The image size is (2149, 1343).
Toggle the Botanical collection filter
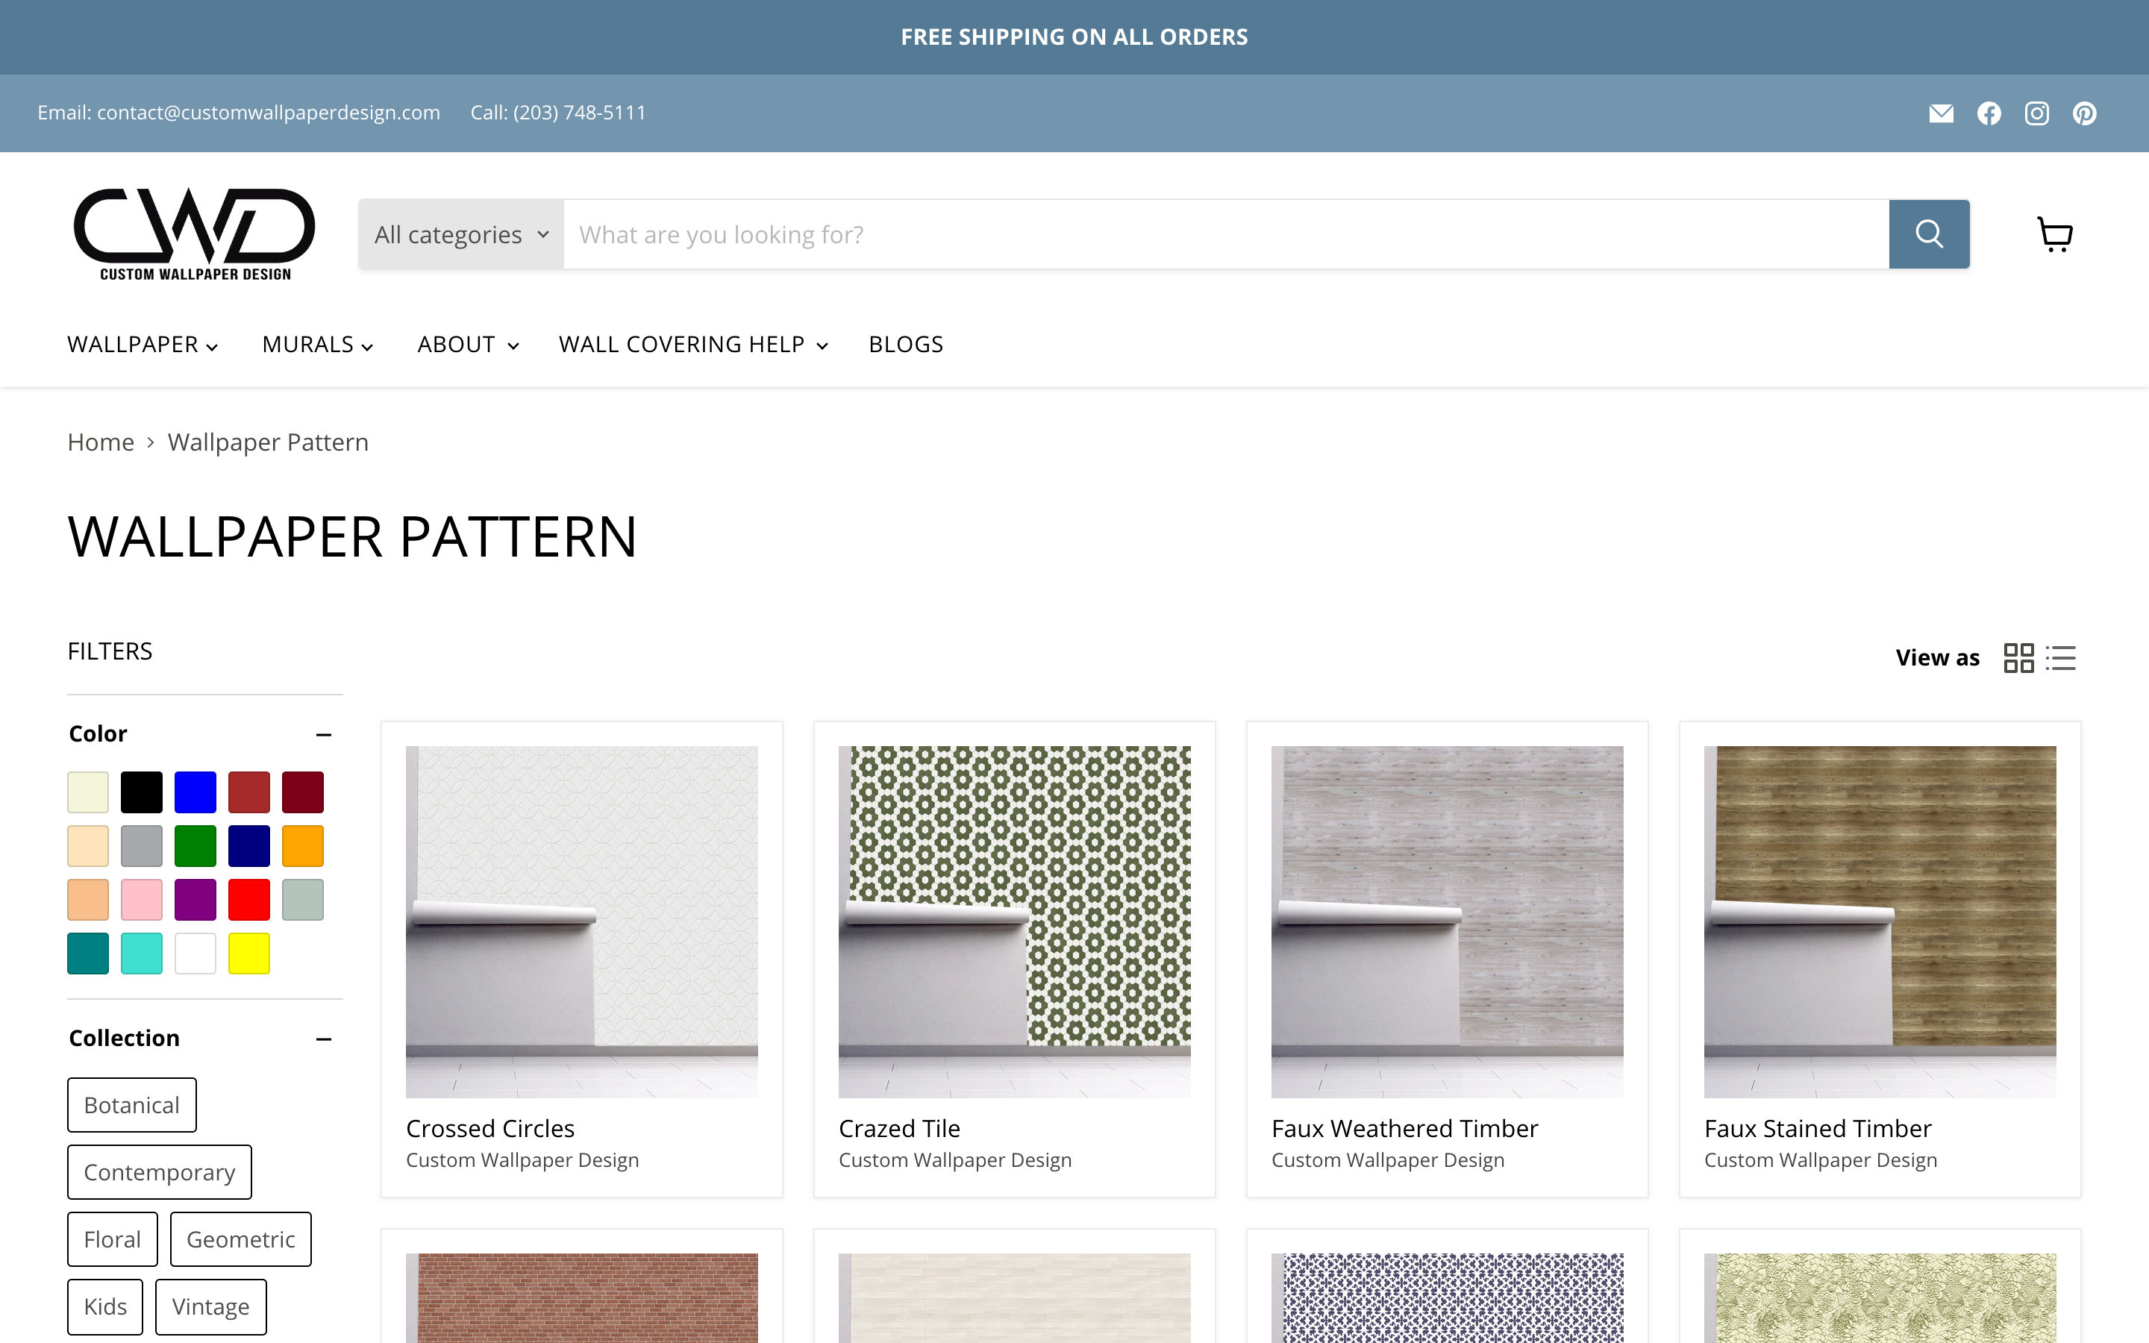point(131,1105)
